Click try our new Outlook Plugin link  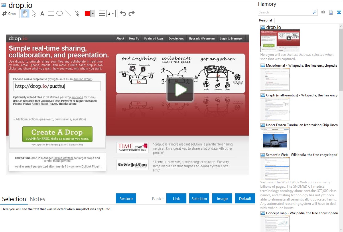tap(83, 166)
